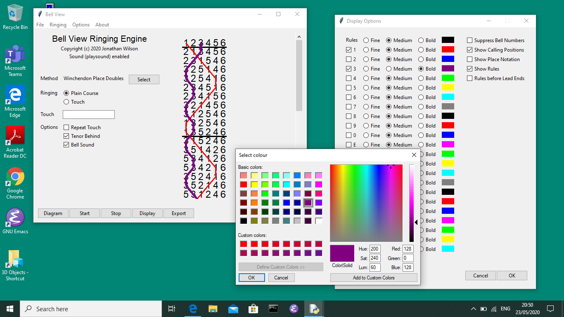
Task: Select the Touch radio button
Action: pyautogui.click(x=66, y=102)
